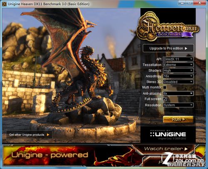
Task: Click the Heaven DX11 Benchmark logo
Action: (168, 27)
